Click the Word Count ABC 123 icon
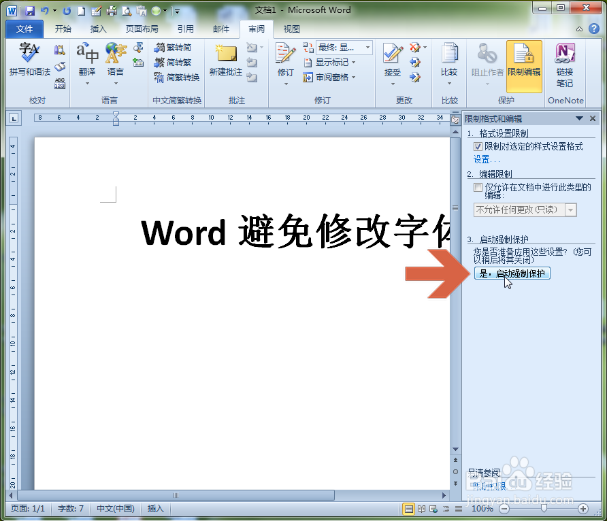The image size is (607, 521). coord(60,83)
